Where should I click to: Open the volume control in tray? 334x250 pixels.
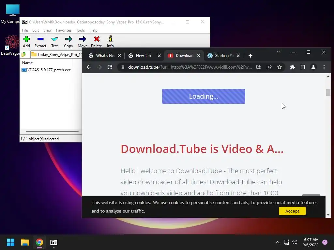tap(295, 242)
